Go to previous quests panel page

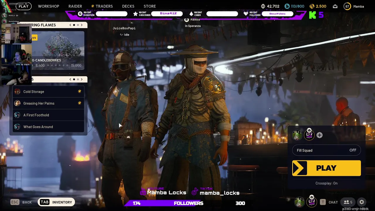click(x=70, y=79)
